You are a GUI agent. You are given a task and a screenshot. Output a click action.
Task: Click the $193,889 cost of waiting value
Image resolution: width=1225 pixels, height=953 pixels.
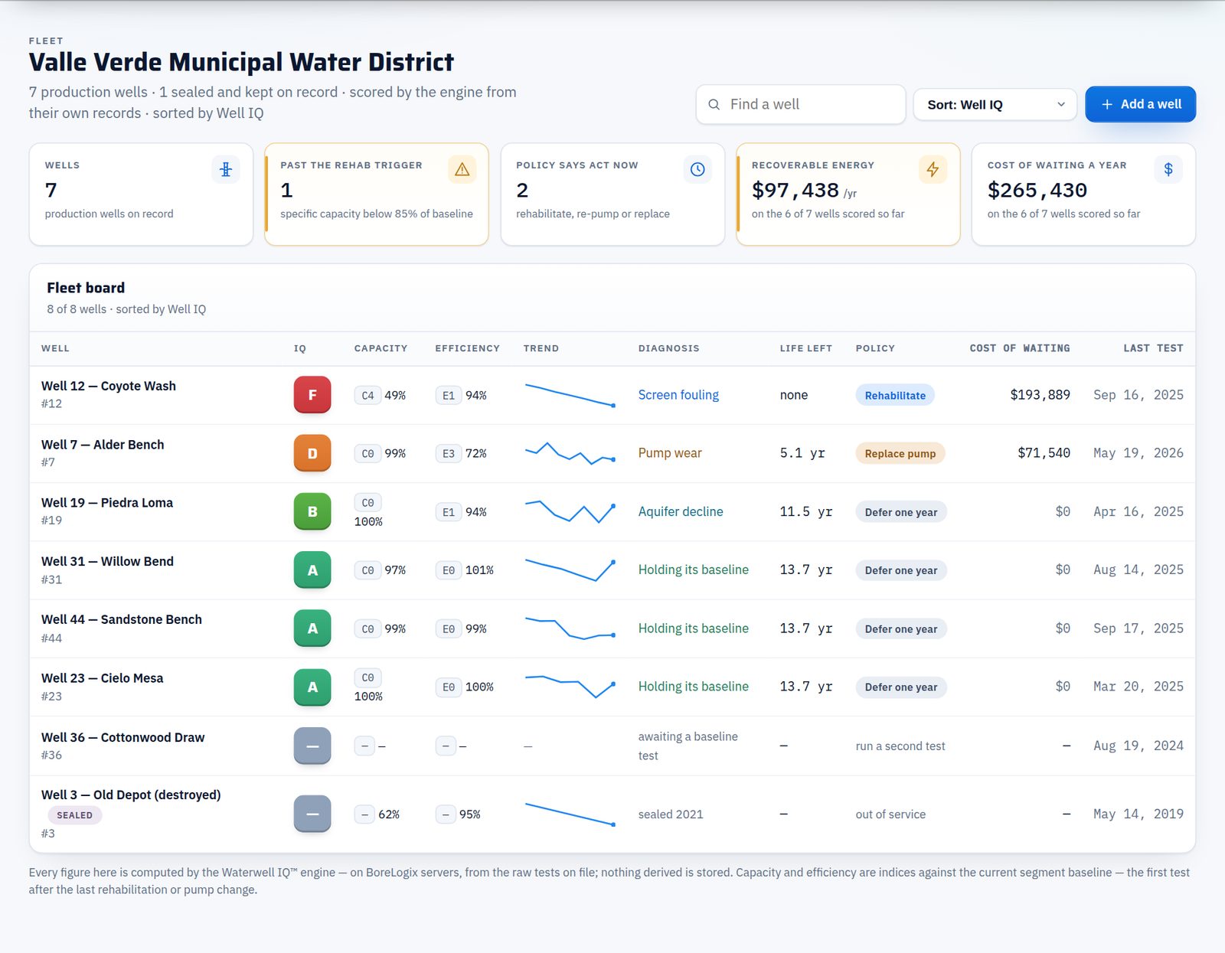coord(1040,395)
